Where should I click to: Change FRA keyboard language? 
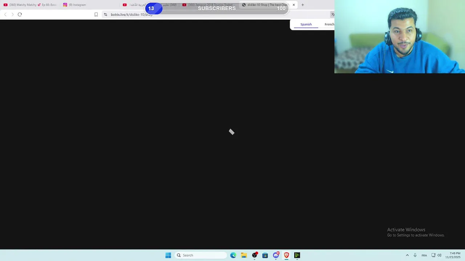[424, 255]
